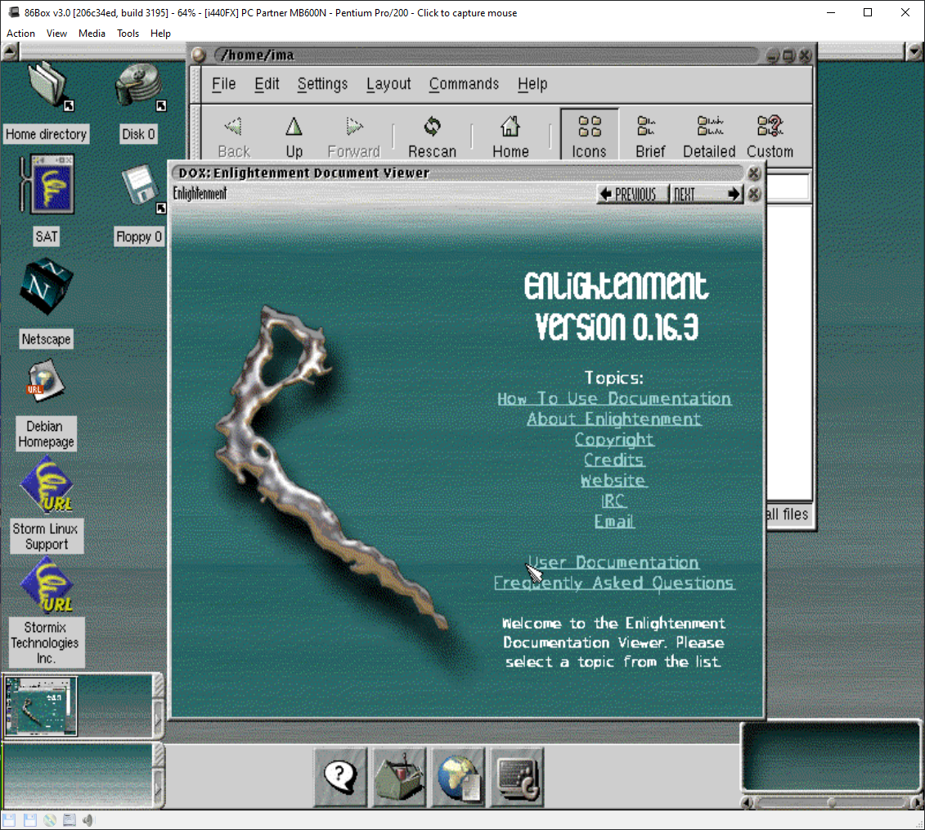Close the DOX Enlightenment Document Viewer window
925x830 pixels.
[x=754, y=173]
